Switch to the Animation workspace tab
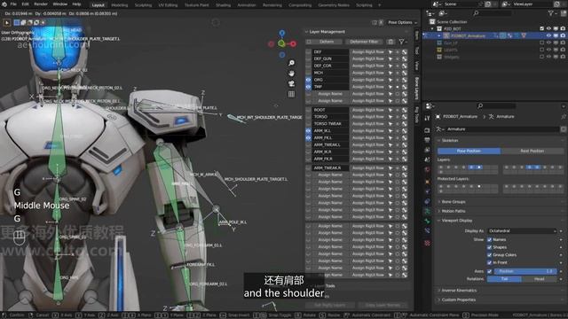This screenshot has width=568, height=319. [247, 5]
